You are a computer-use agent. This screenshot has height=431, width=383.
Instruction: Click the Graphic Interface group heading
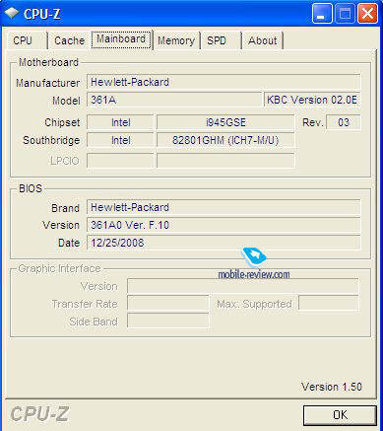[59, 268]
